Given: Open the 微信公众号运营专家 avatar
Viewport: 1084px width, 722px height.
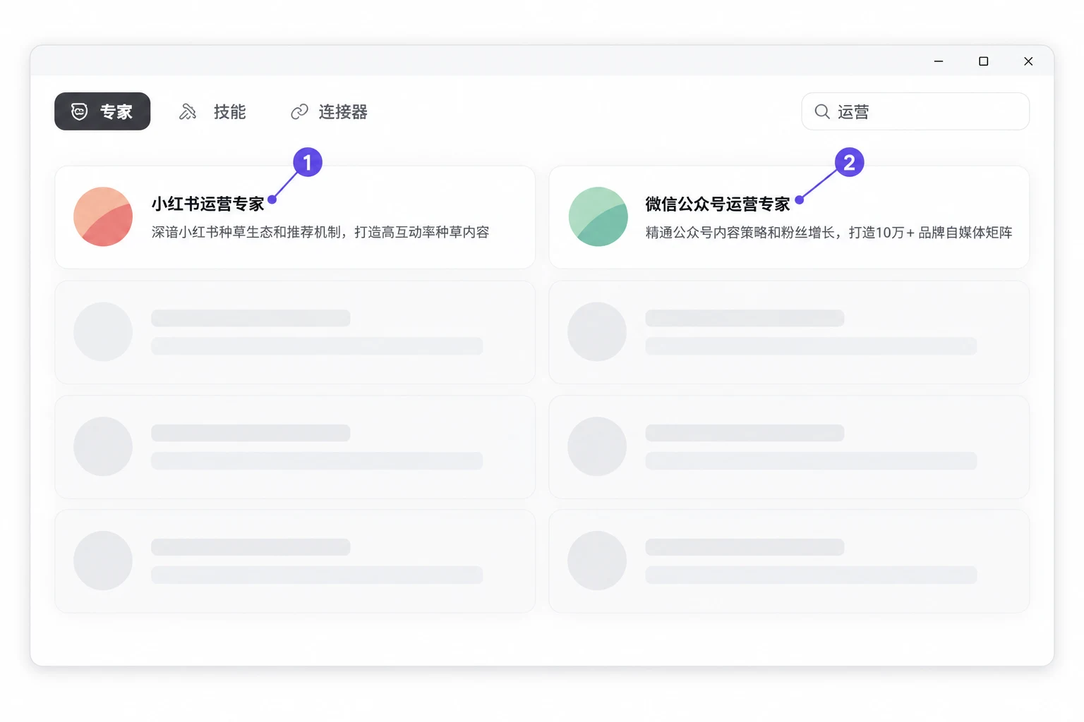Looking at the screenshot, I should tap(598, 216).
